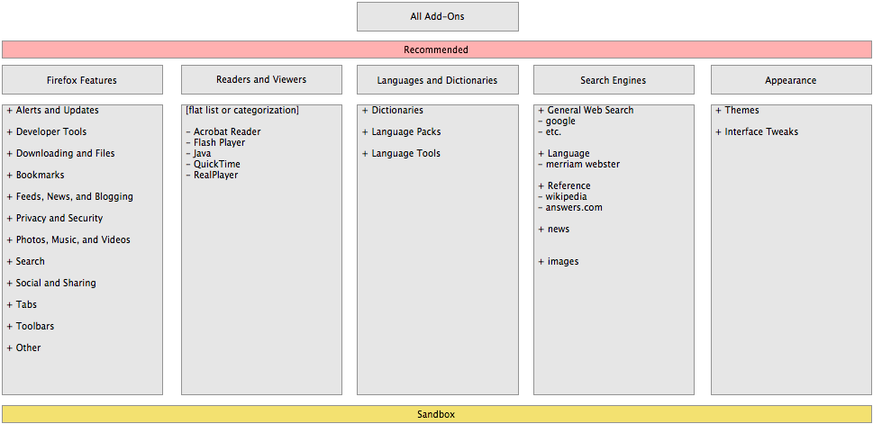
Task: Expand Privacy and Security category
Action: tap(59, 218)
